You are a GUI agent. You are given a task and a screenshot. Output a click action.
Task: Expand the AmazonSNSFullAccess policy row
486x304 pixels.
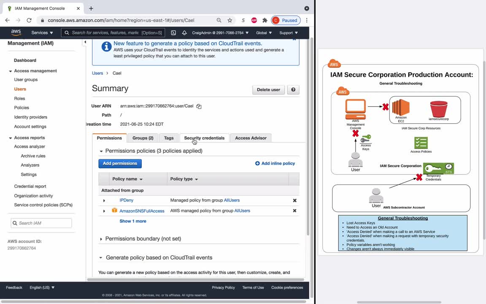click(x=104, y=211)
